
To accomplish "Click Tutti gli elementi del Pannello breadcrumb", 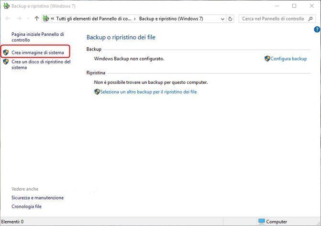I will 94,19.
